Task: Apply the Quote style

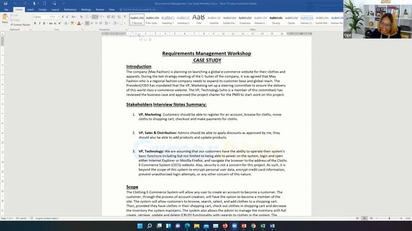Action: pos(292,20)
